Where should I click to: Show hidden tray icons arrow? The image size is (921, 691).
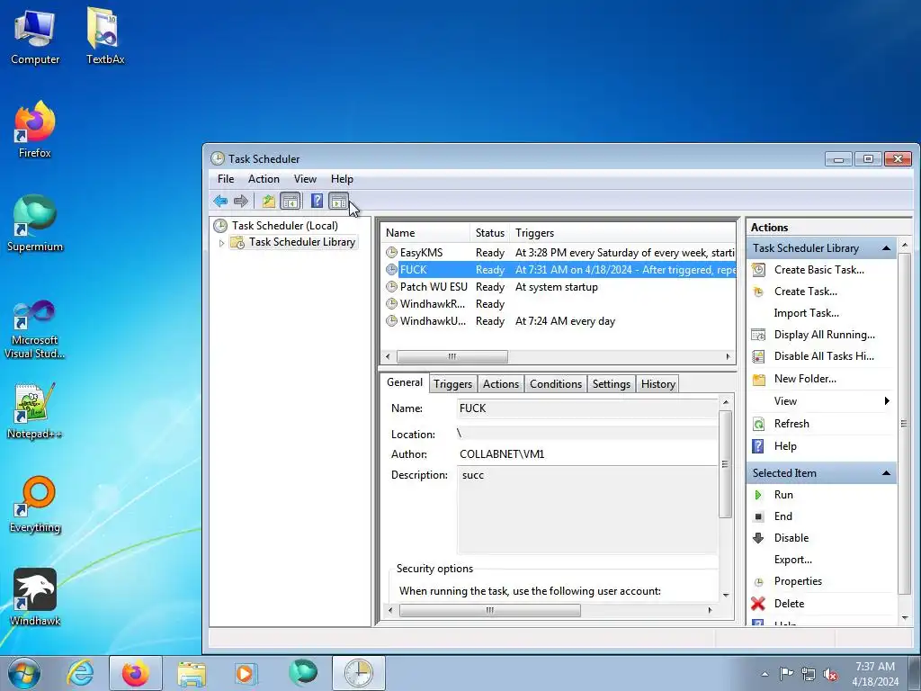pos(765,674)
